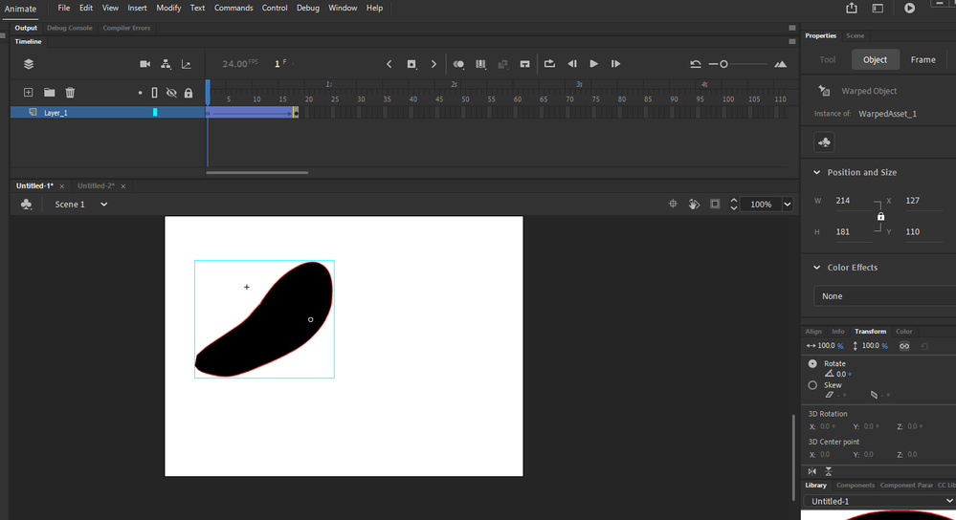Viewport: 956px width, 520px height.
Task: Toggle the lock all layers icon
Action: pos(189,93)
